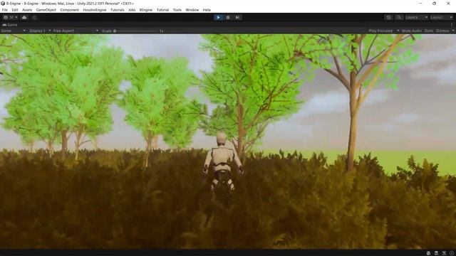Click the Unity logo in the title bar
Screen dimensions: 456x256
(3, 3)
